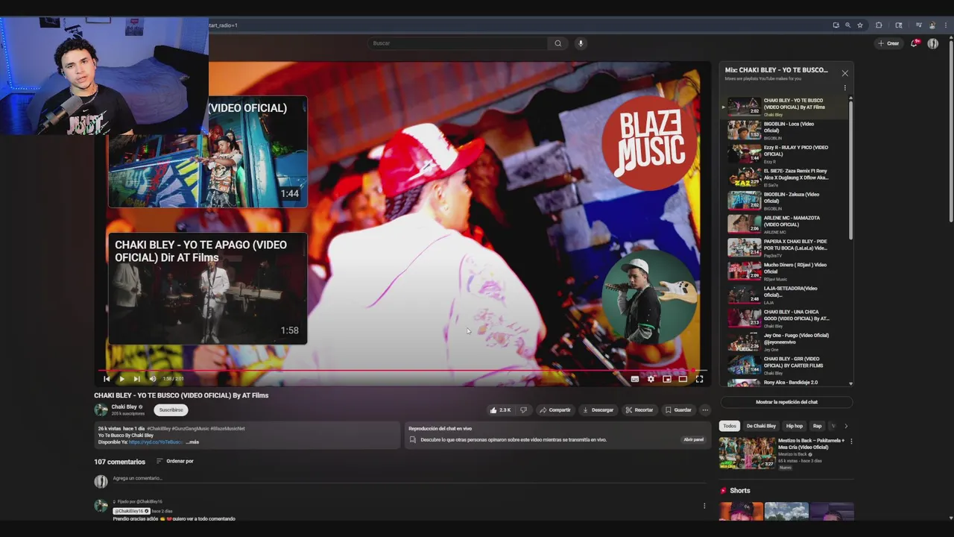
Task: Click the search magnifier button
Action: click(557, 43)
